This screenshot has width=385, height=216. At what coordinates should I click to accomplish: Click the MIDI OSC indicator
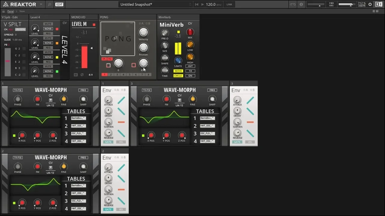point(331,4)
